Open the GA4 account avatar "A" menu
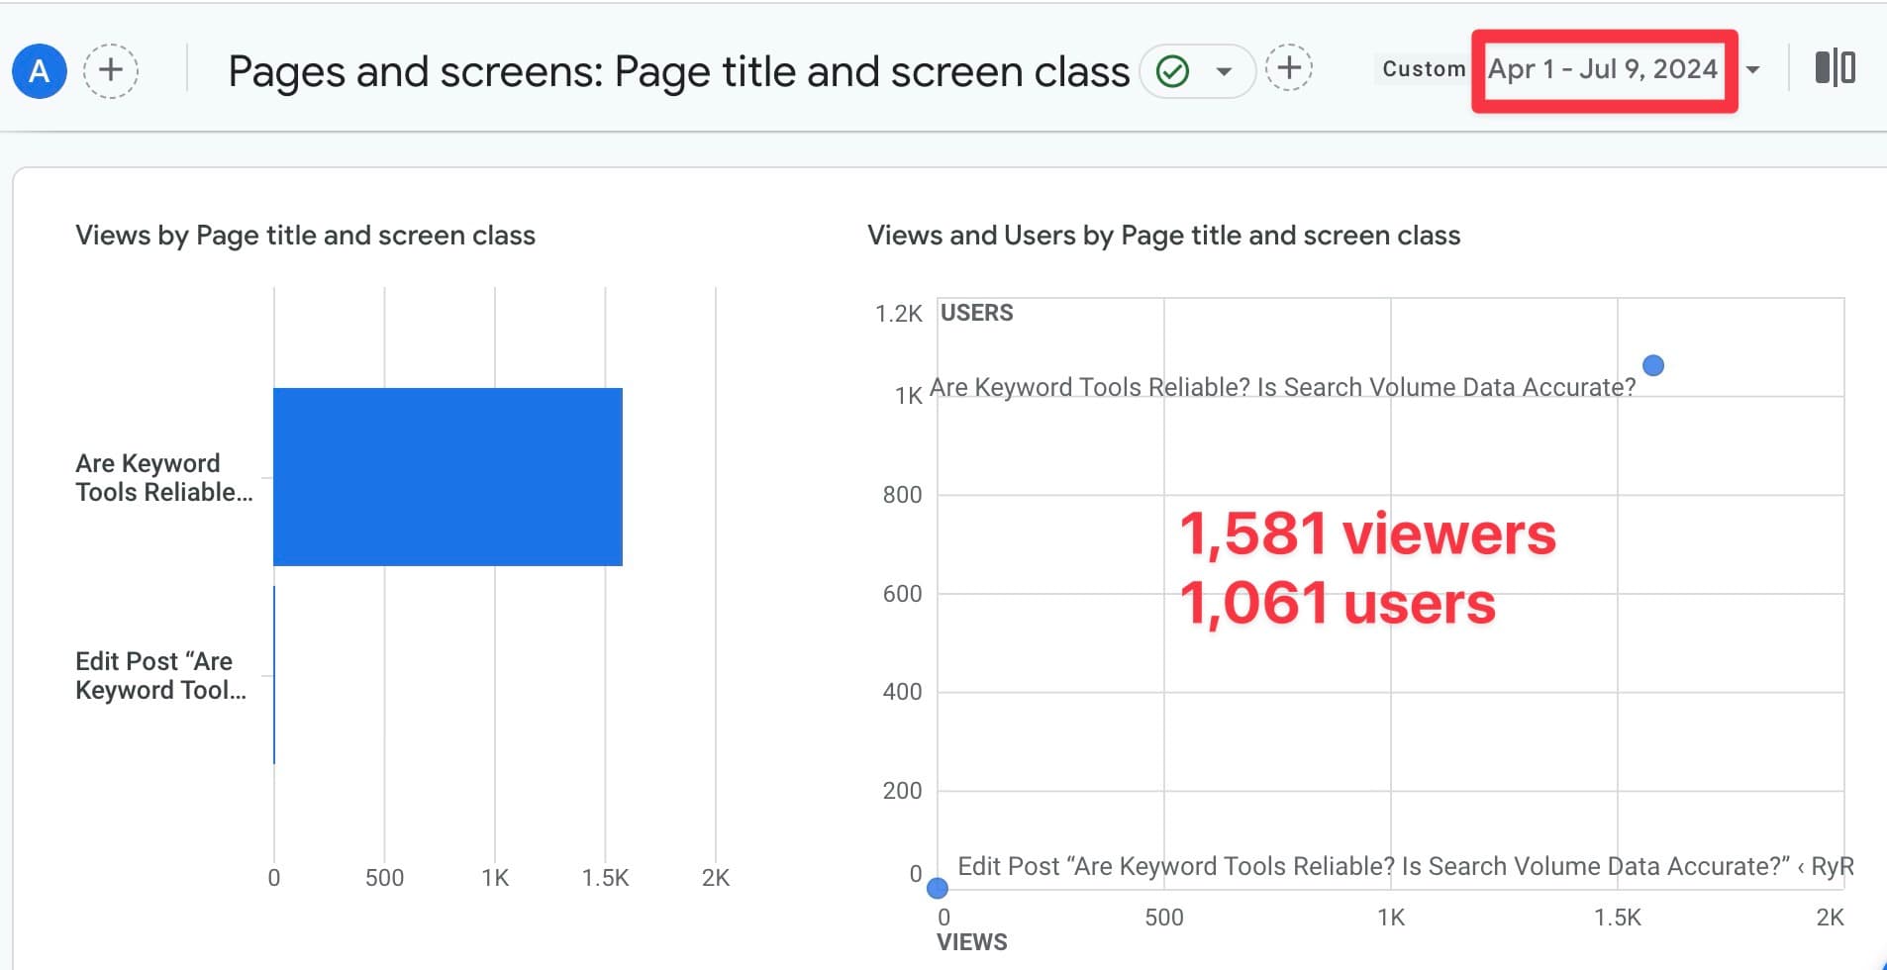 [x=38, y=70]
